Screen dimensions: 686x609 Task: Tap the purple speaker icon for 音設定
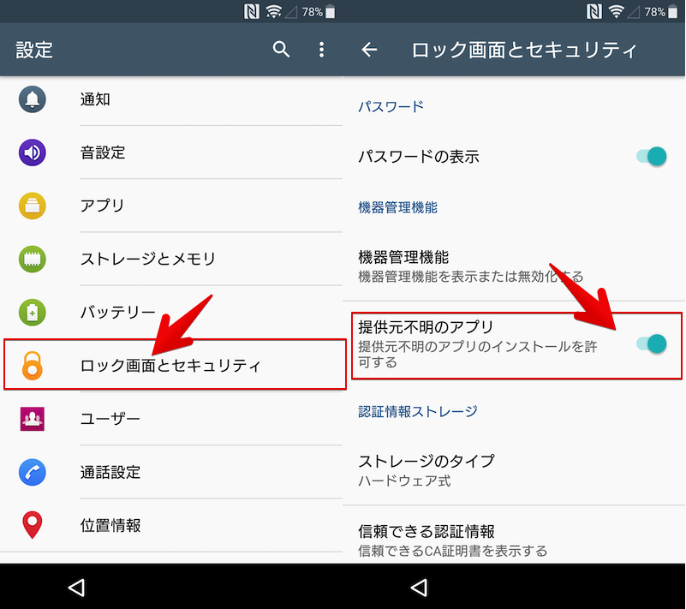[33, 152]
